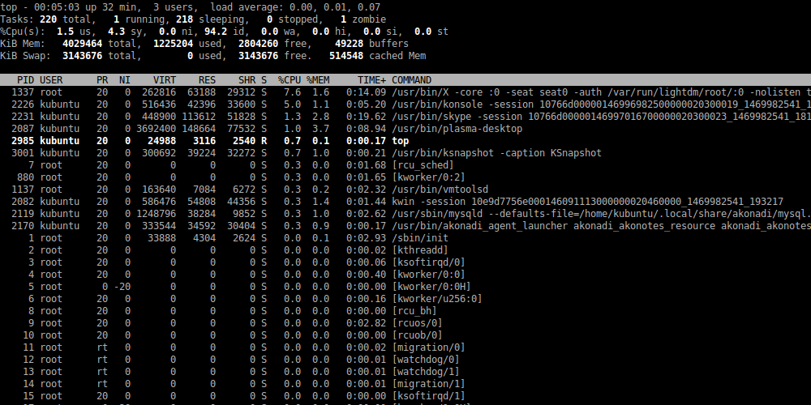
Task: Click the PID column header
Action: [x=25, y=80]
